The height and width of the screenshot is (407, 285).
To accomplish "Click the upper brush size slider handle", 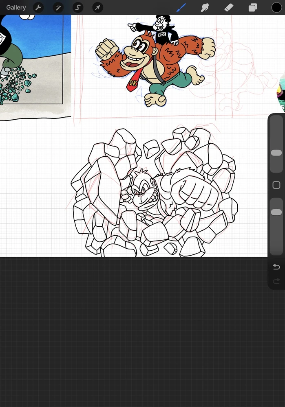I will 276,153.
